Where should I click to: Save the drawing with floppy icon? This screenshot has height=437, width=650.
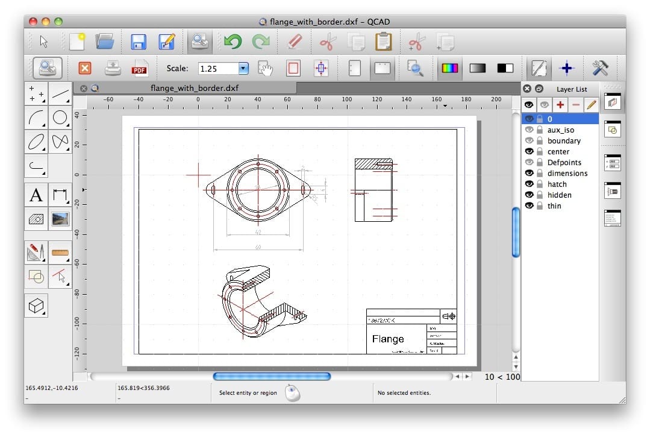[x=139, y=42]
